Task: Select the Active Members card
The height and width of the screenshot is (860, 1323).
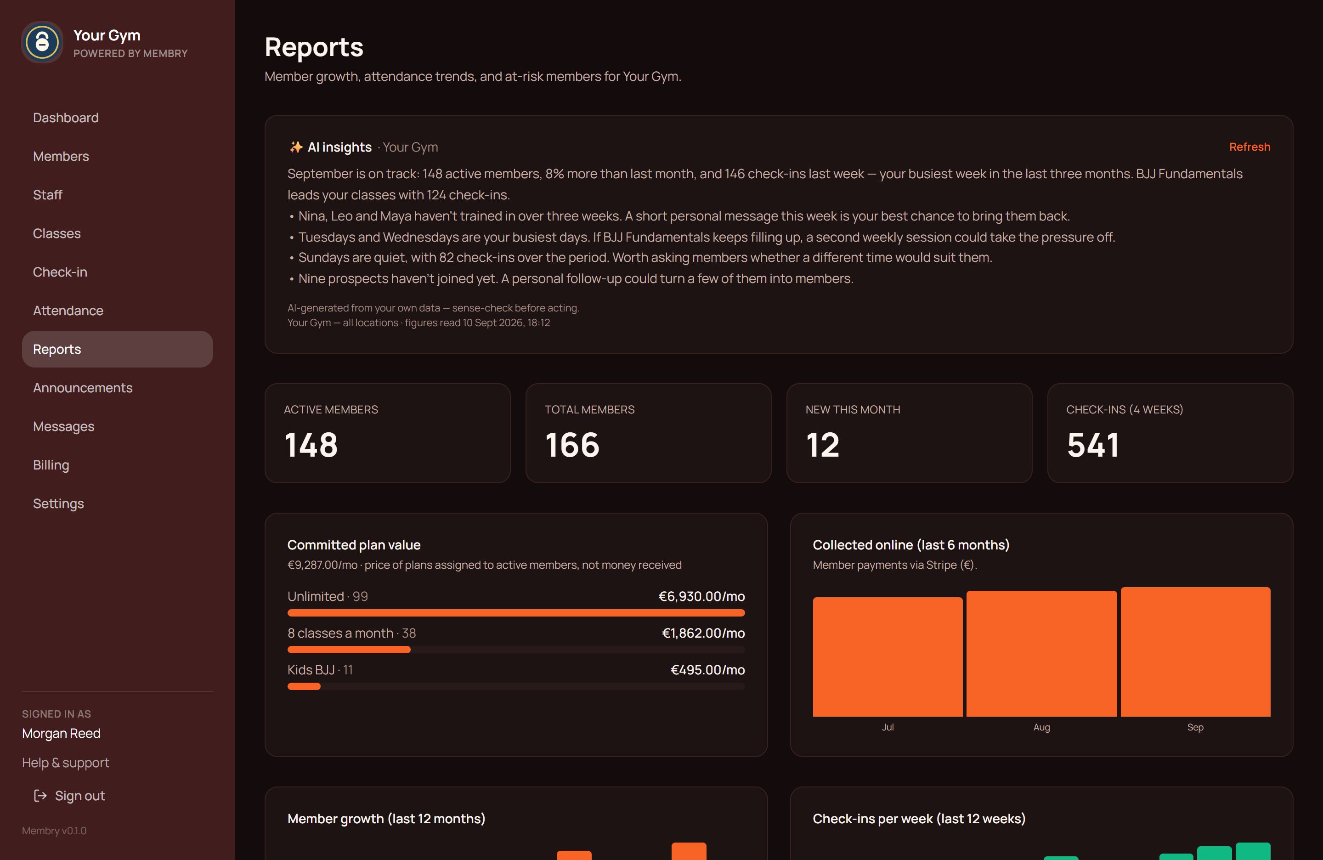Action: coord(387,433)
